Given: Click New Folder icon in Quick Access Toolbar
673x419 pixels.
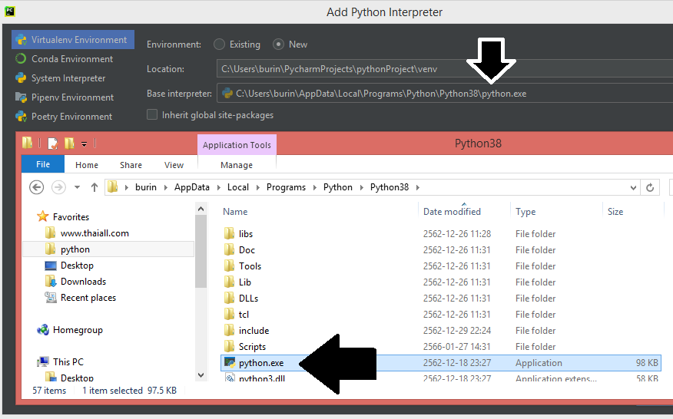Looking at the screenshot, I should (70, 144).
